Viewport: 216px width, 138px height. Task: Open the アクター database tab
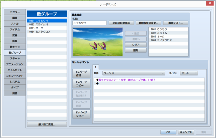15,12
